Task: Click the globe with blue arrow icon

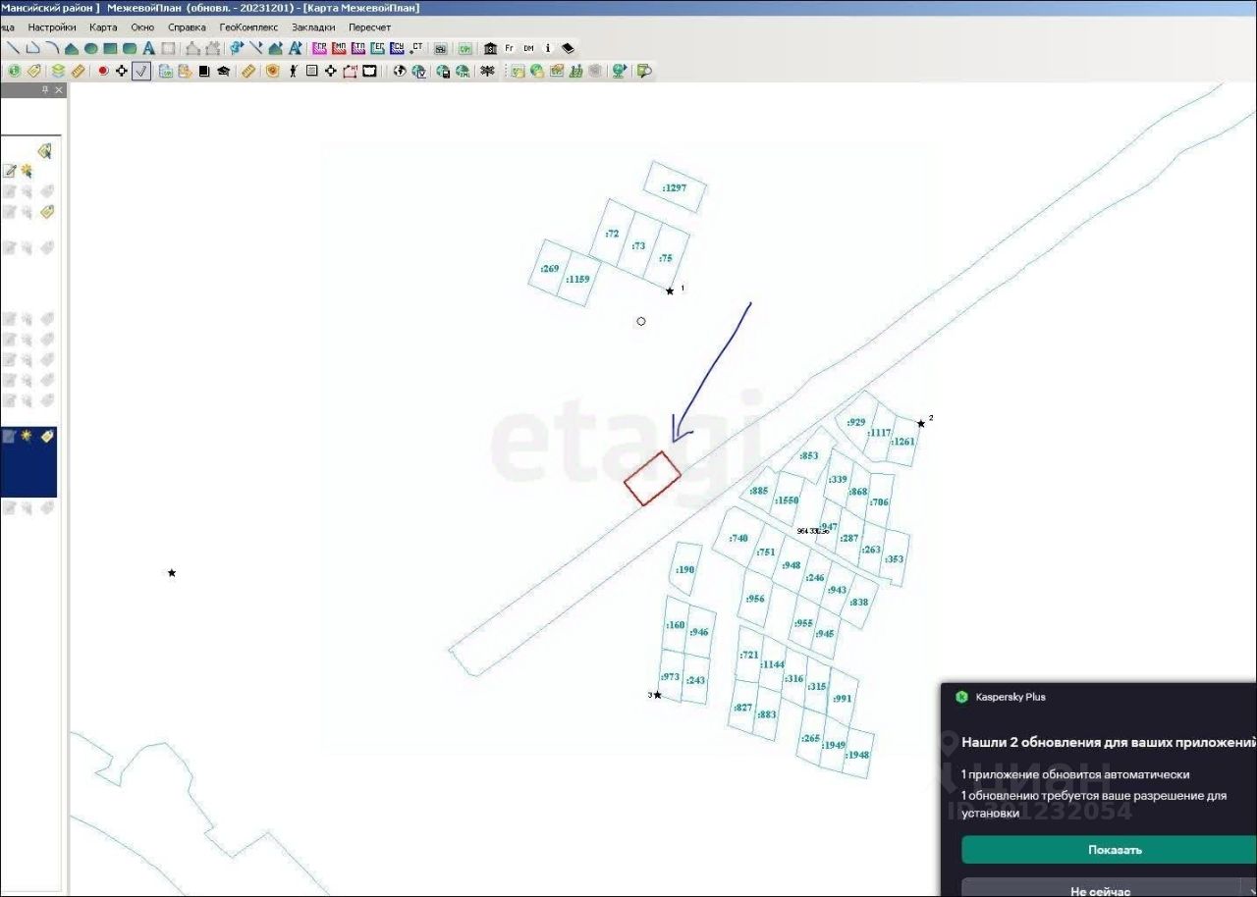Action: coord(620,71)
